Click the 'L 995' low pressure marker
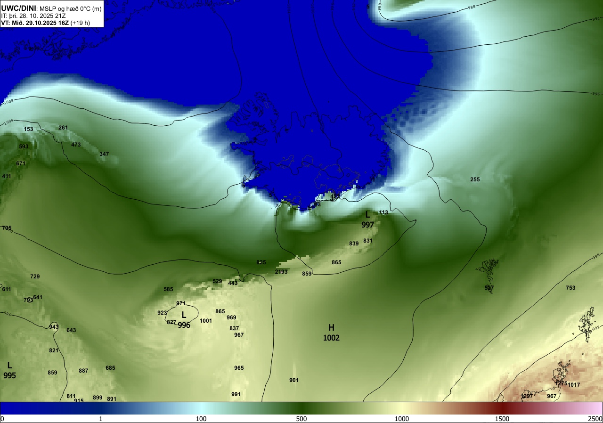Image resolution: width=603 pixels, height=423 pixels. 9,370
